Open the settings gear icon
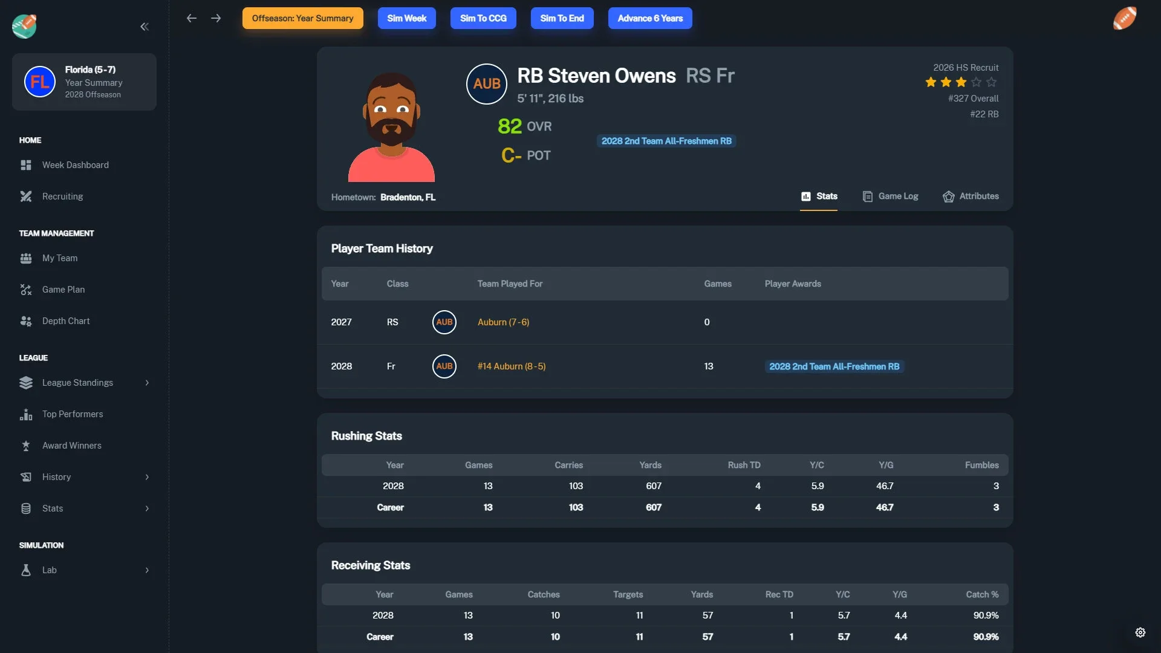This screenshot has height=653, width=1161. 1140,632
